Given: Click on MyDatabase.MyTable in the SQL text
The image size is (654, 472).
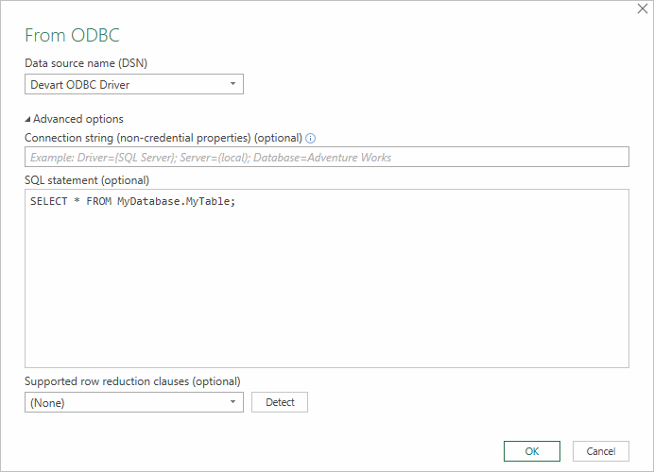Looking at the screenshot, I should pyautogui.click(x=175, y=202).
